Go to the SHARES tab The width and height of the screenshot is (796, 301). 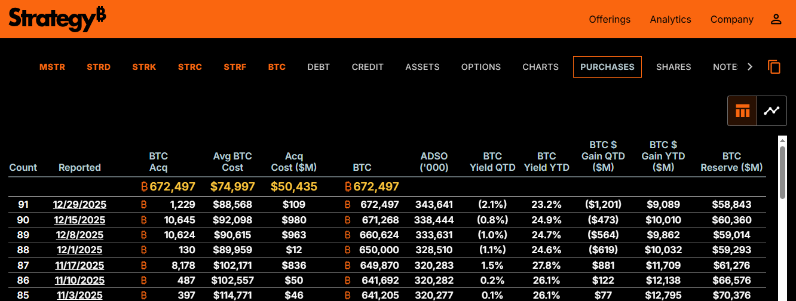coord(673,67)
